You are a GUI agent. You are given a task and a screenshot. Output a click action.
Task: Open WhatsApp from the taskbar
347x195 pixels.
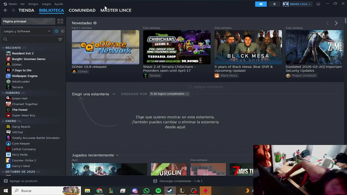click(146, 191)
